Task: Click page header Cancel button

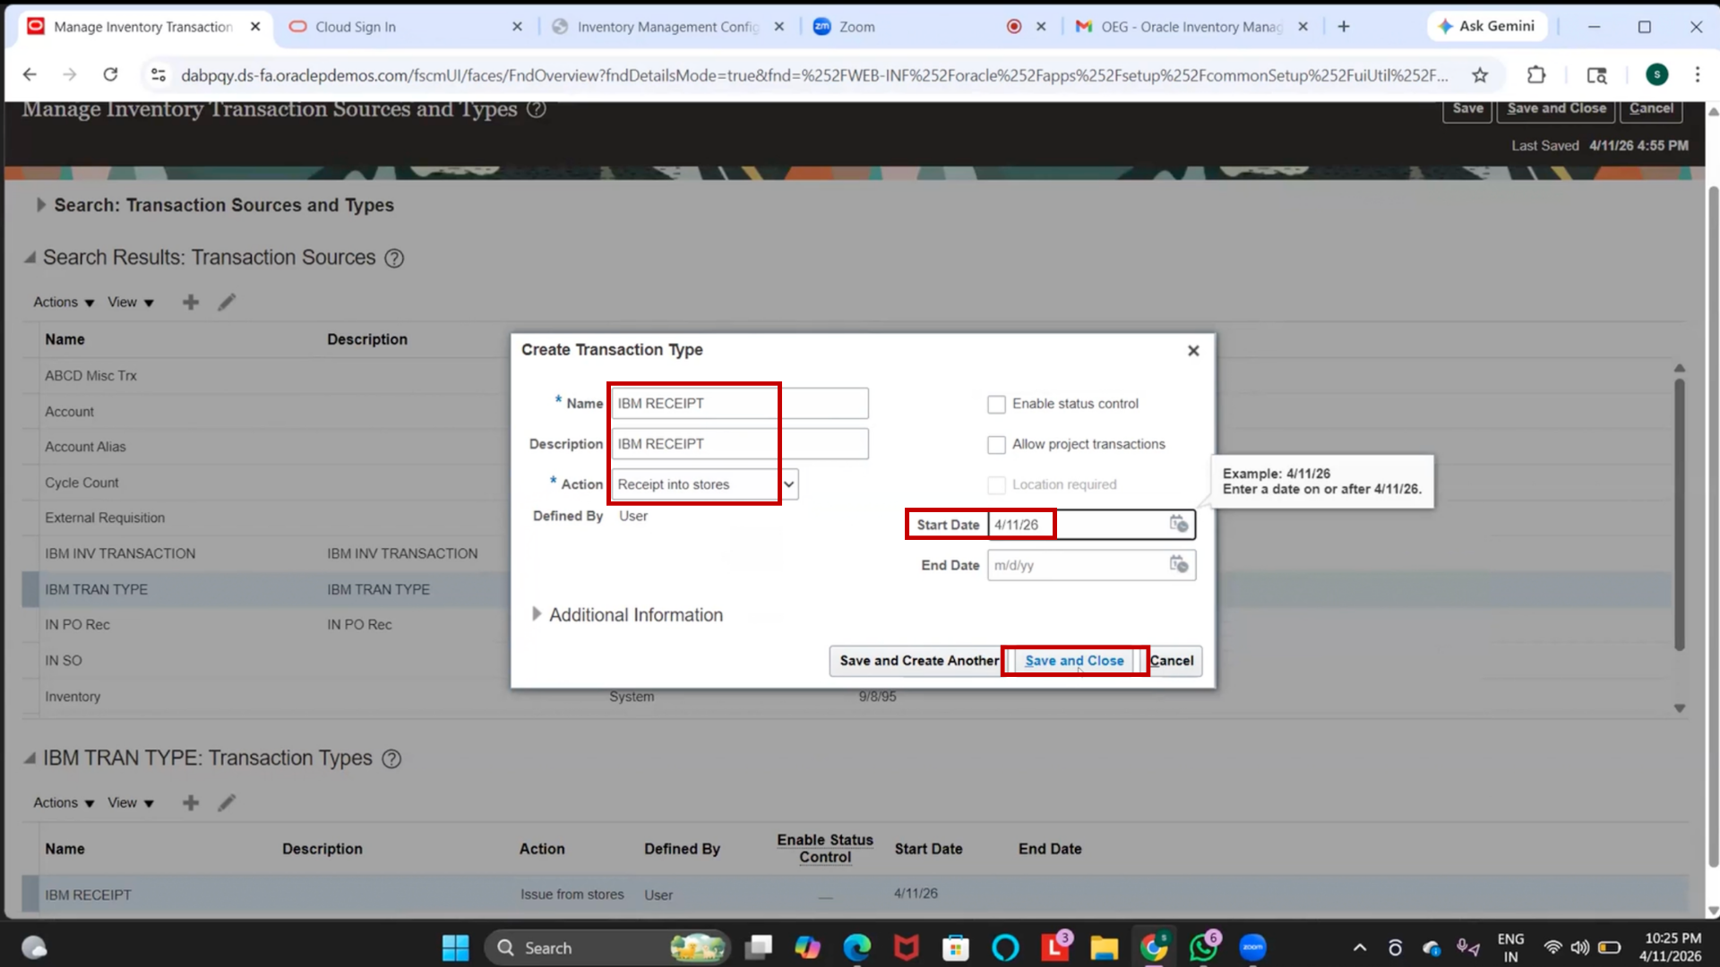Action: [1651, 109]
